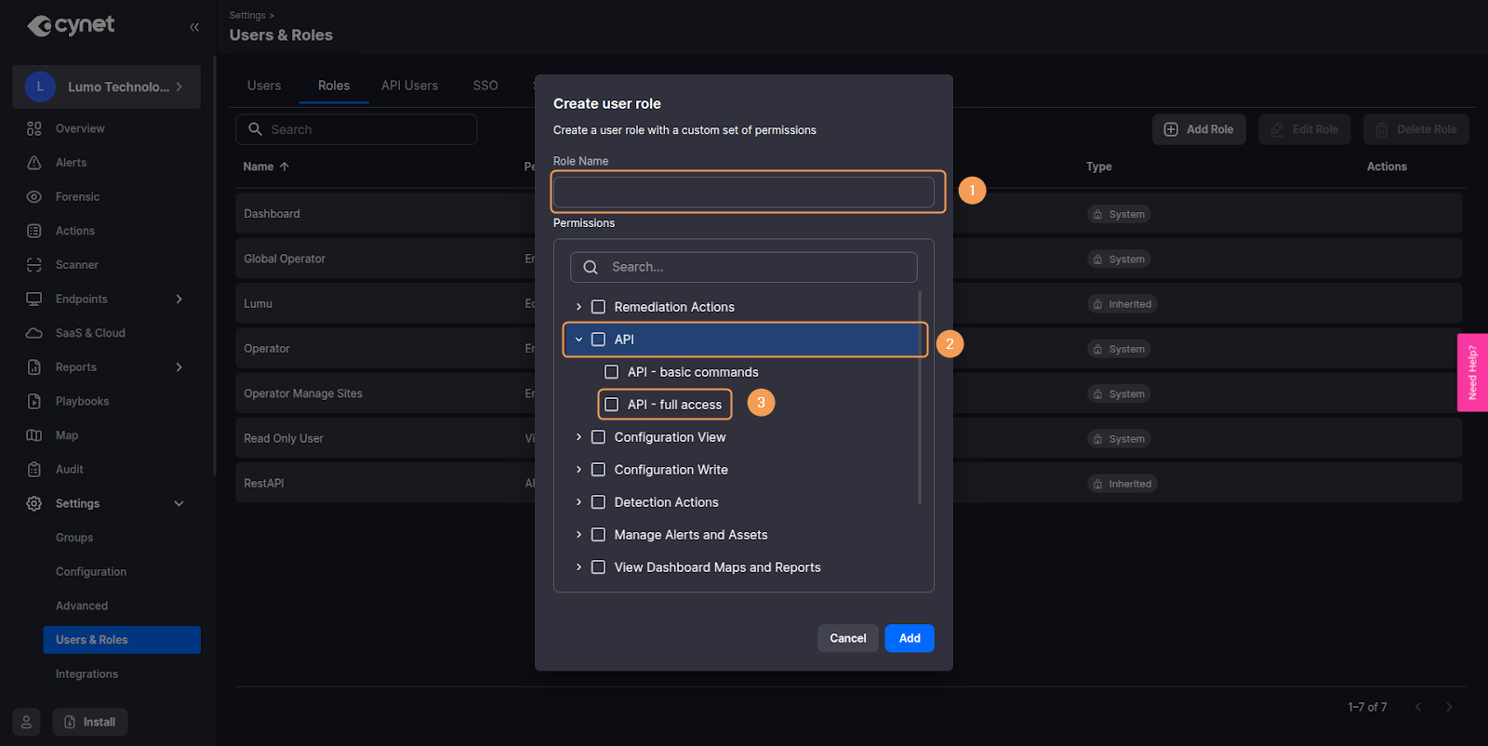Click the Add button in dialog

(909, 638)
